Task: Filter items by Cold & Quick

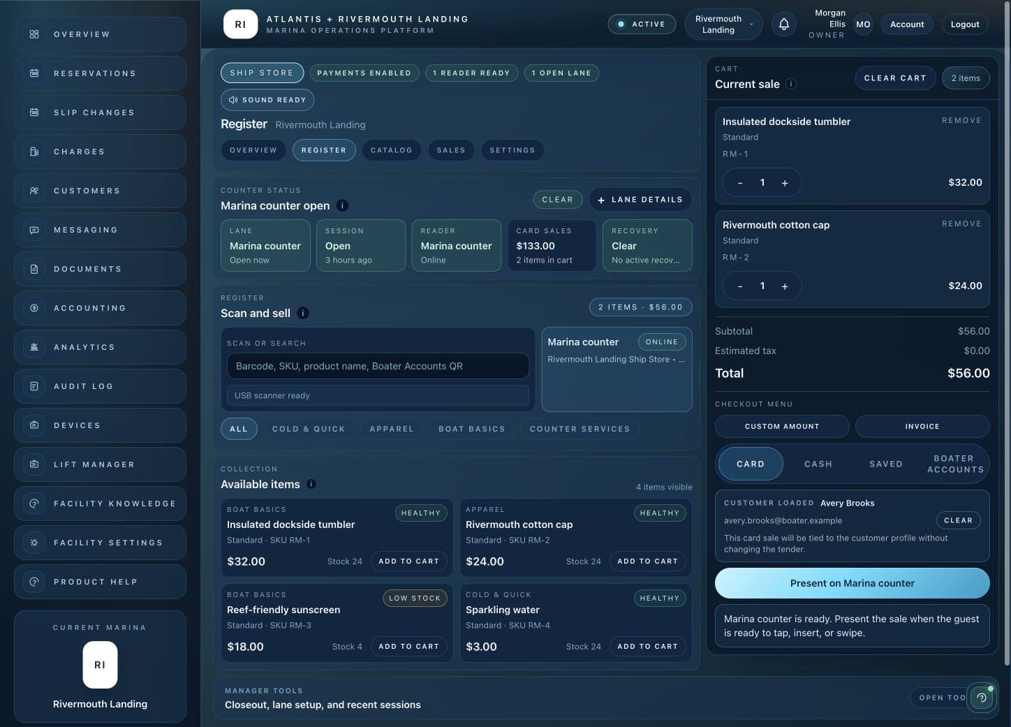Action: tap(309, 429)
